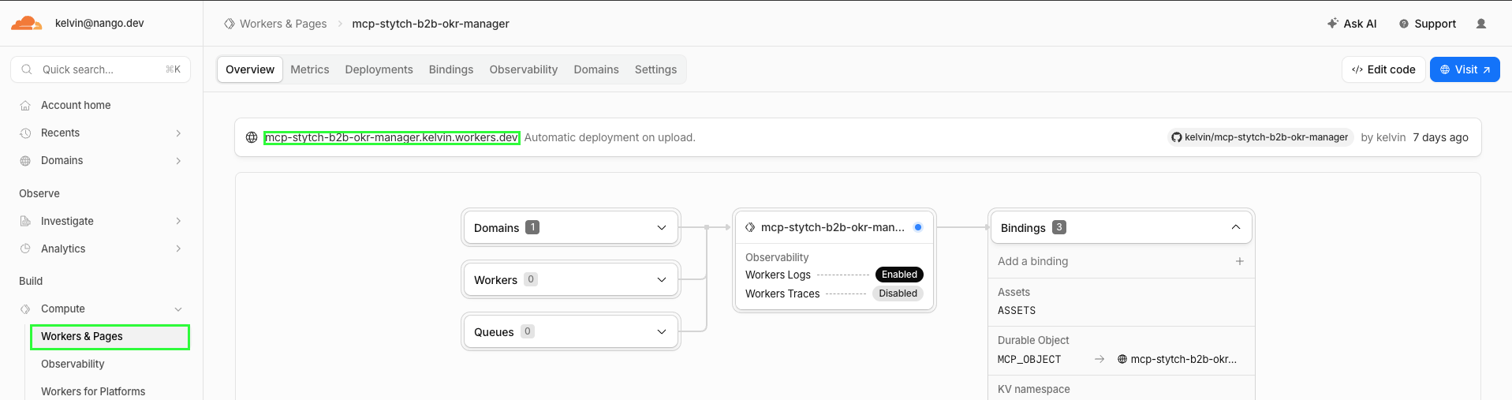Expand the Domains card dropdown

pyautogui.click(x=662, y=227)
